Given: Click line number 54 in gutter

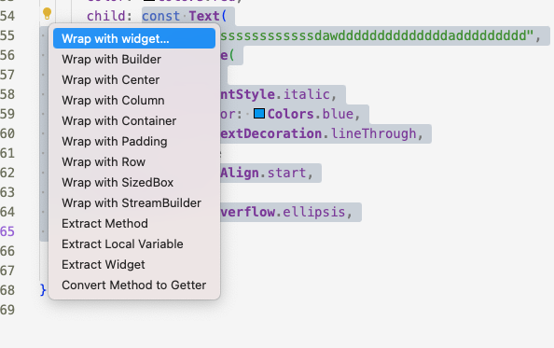Looking at the screenshot, I should click(7, 16).
